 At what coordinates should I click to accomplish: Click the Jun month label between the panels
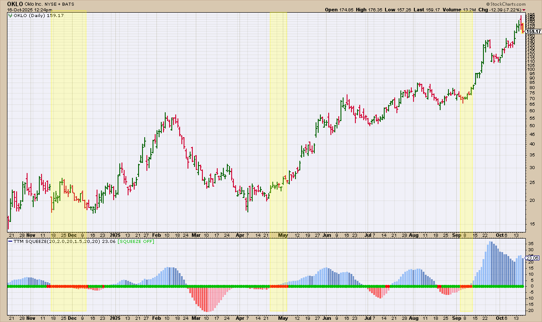click(x=327, y=235)
